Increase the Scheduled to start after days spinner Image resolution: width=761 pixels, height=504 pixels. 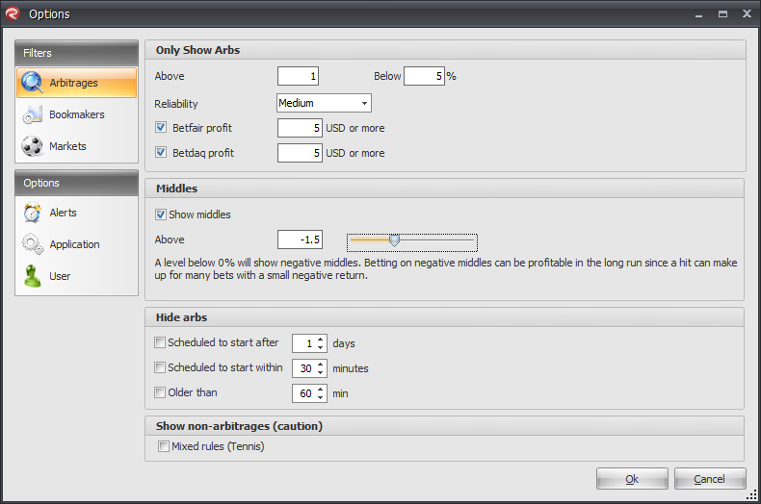click(321, 340)
